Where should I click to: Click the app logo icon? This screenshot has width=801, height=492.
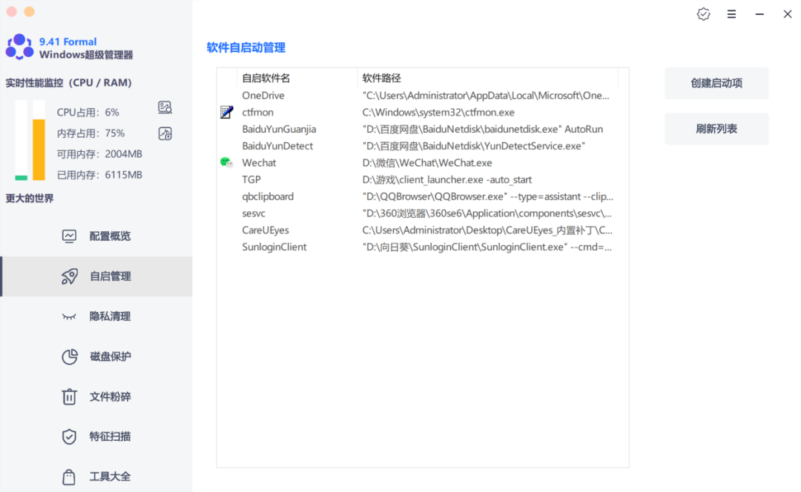coord(19,47)
